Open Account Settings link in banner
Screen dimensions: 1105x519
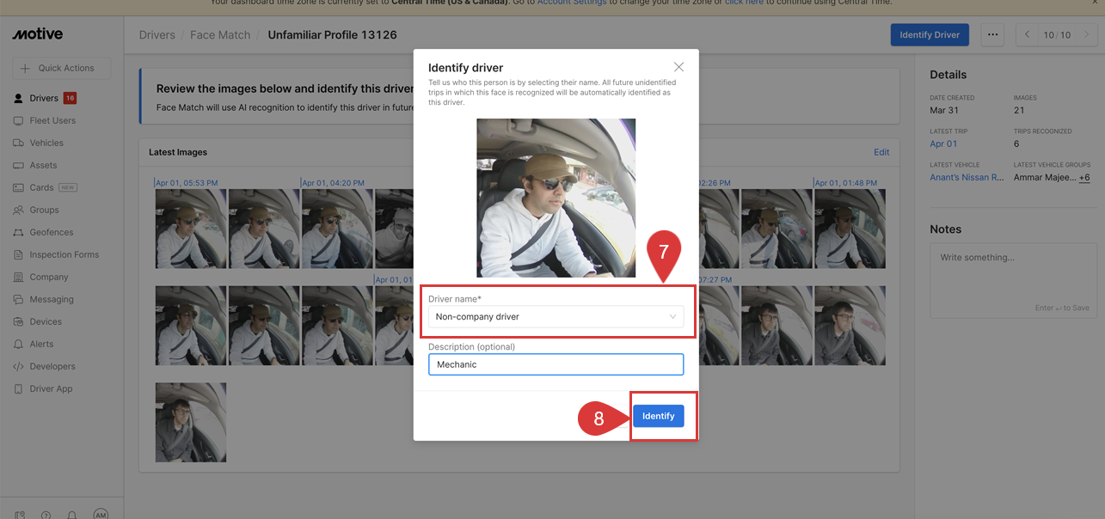pos(572,3)
